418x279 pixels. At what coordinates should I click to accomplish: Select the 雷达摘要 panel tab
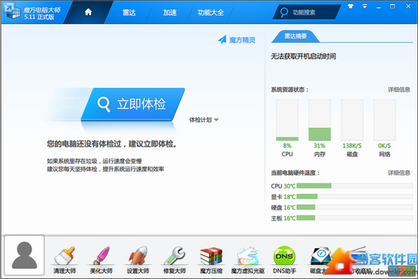(295, 36)
